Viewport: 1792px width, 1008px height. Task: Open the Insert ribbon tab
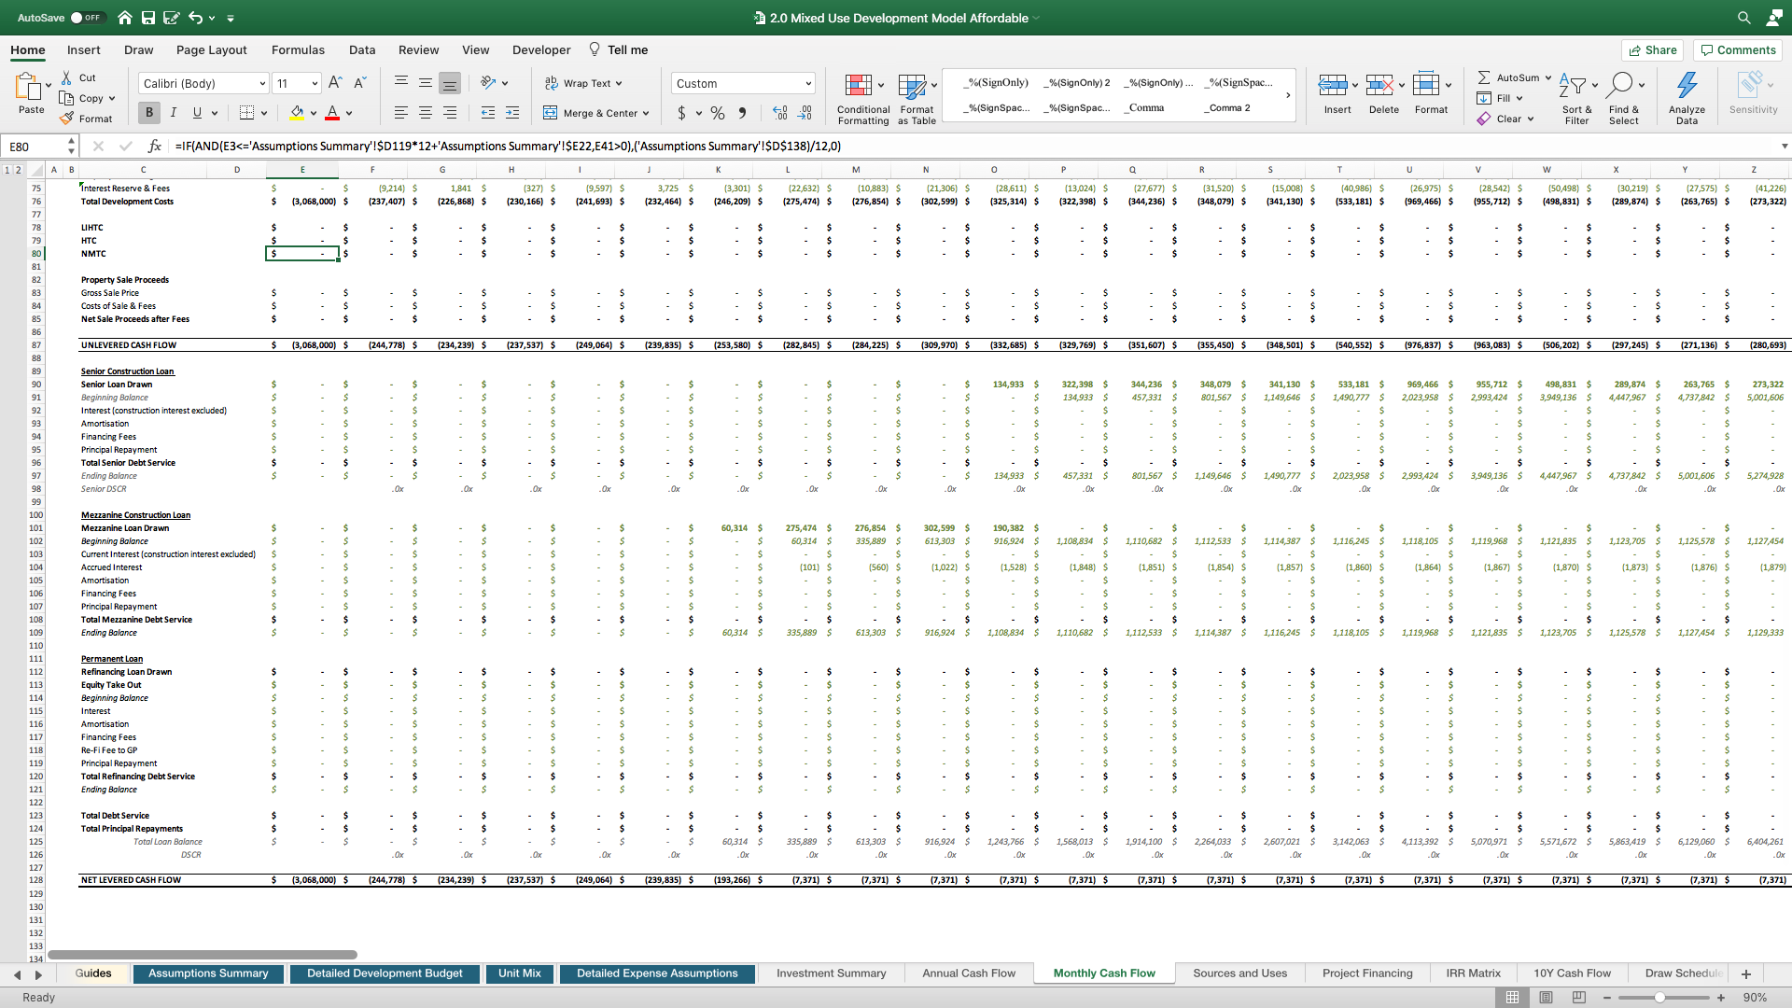(83, 49)
